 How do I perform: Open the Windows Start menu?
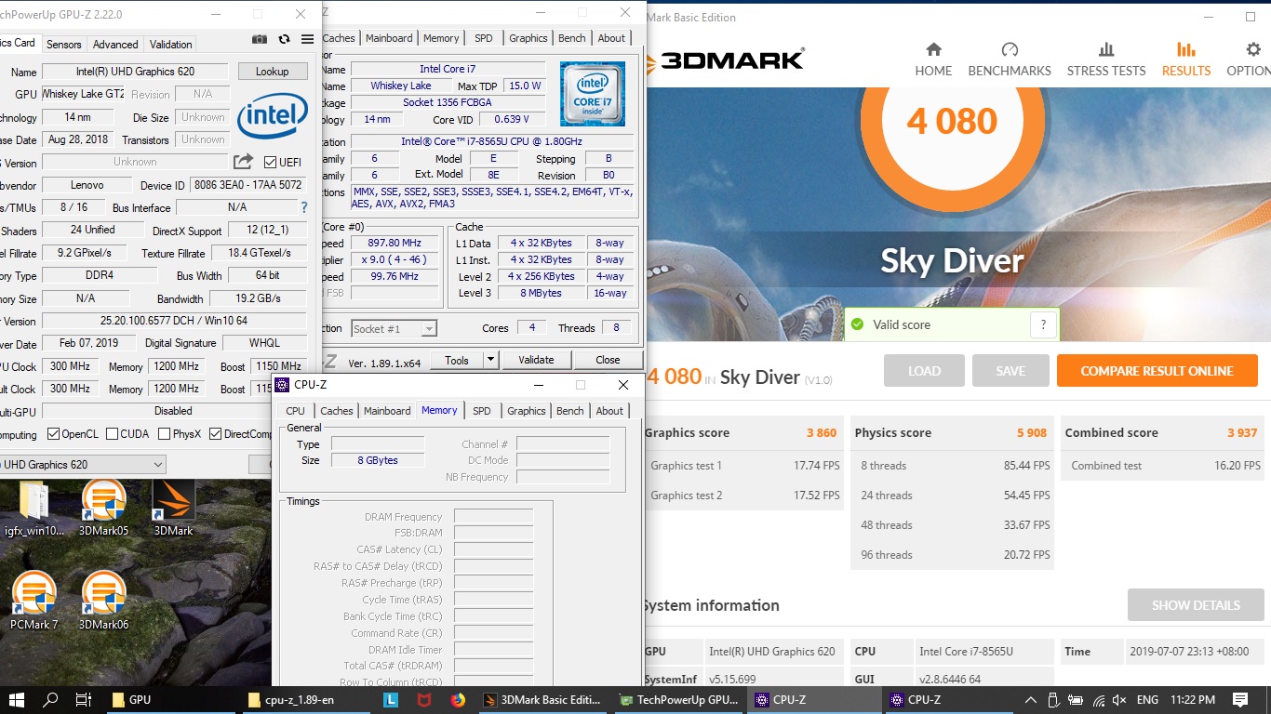coord(17,700)
